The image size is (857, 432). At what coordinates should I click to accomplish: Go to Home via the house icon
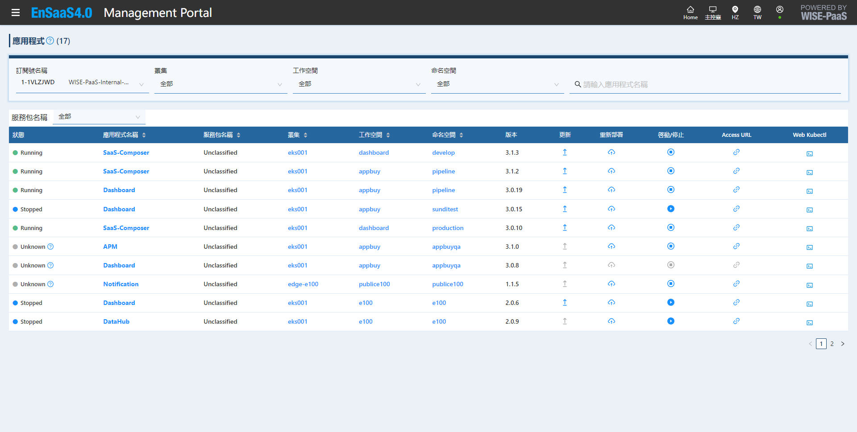point(691,12)
